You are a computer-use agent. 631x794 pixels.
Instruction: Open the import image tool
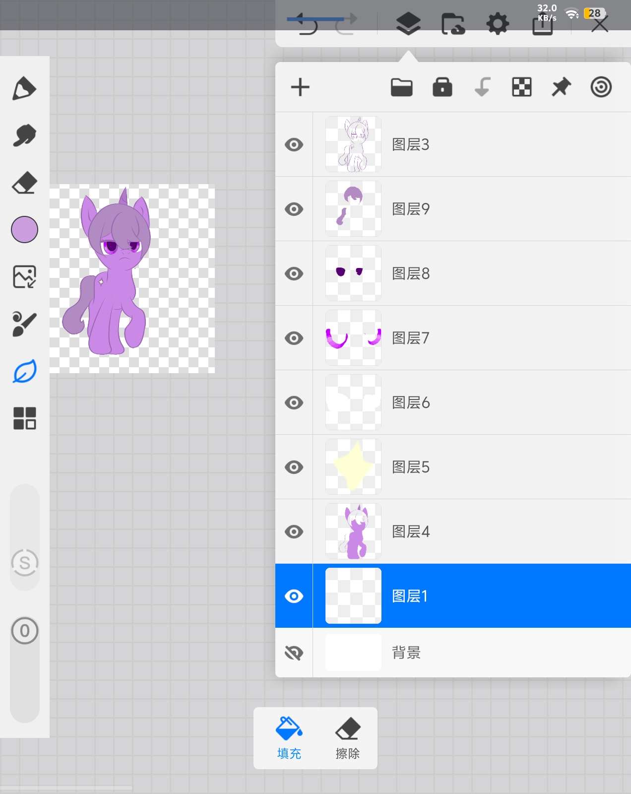click(x=24, y=276)
